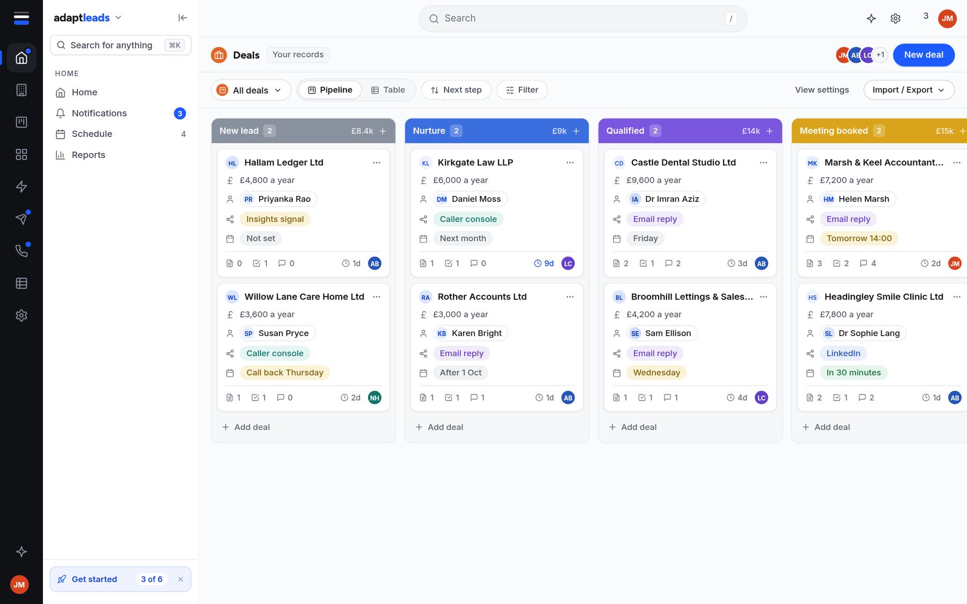
Task: Click the Get started onboarding progress card
Action: click(120, 579)
